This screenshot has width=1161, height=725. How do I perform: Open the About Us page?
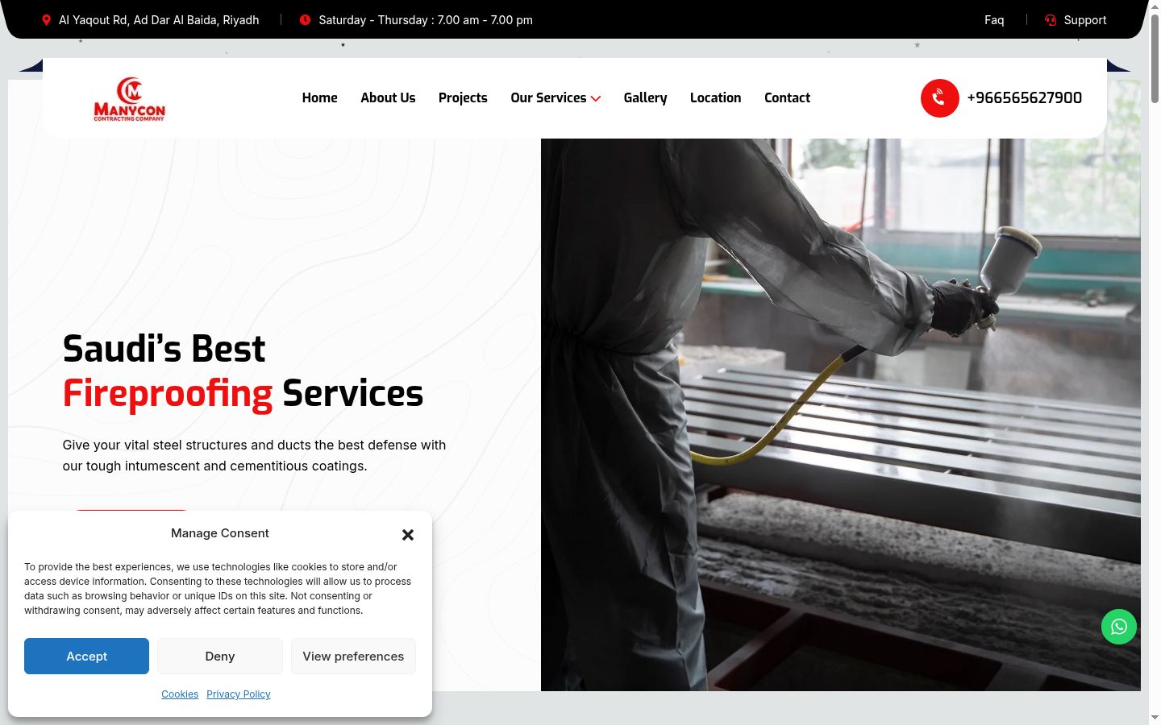click(x=388, y=97)
